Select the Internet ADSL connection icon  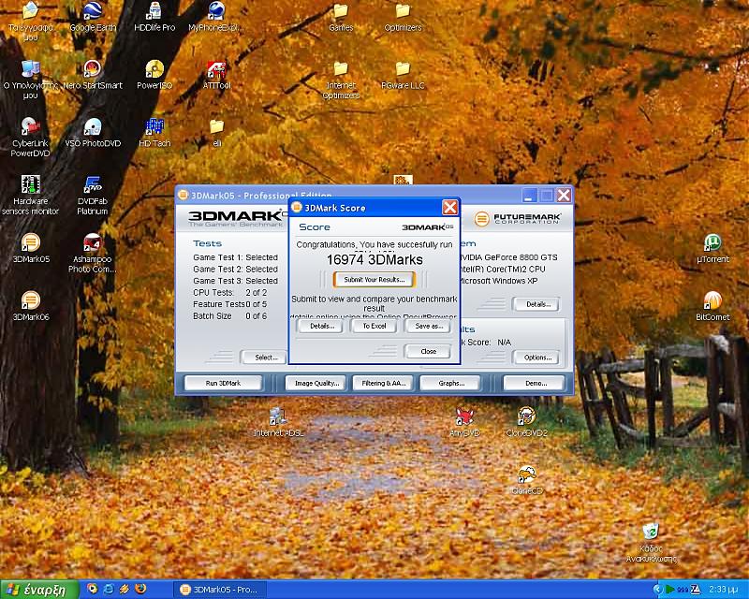[x=278, y=422]
